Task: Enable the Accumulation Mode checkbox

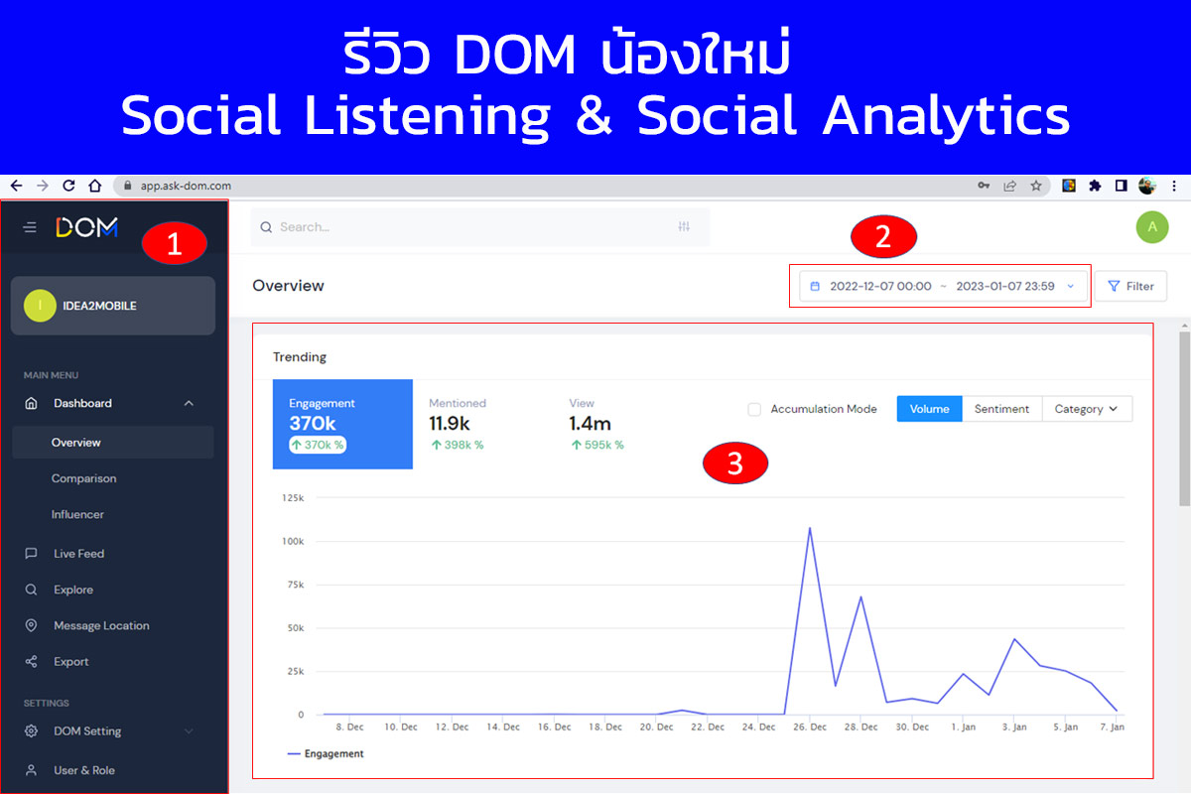Action: [754, 409]
